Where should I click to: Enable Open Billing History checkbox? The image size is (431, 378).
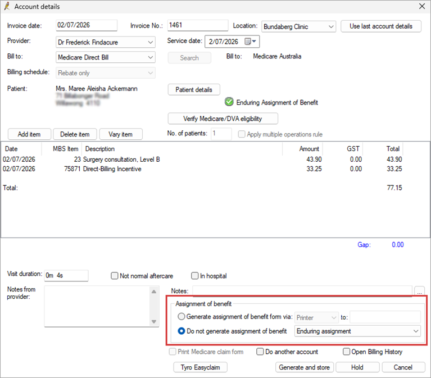coord(346,352)
